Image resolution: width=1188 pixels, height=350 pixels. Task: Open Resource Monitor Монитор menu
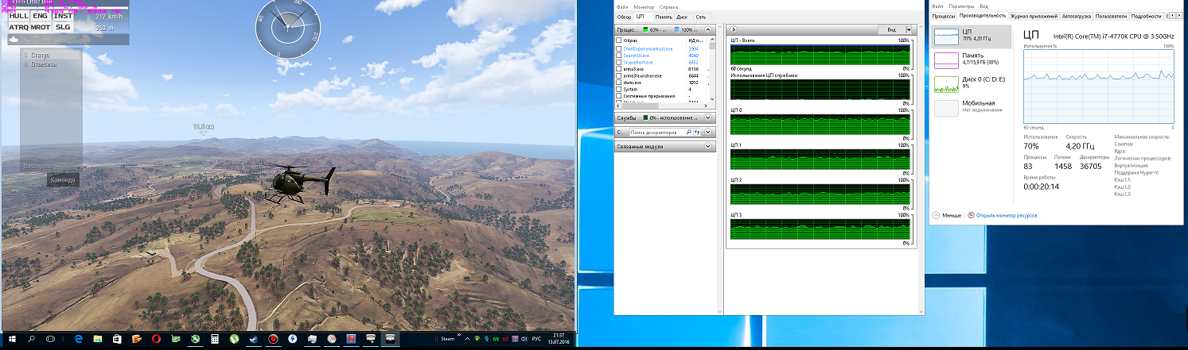tap(644, 7)
